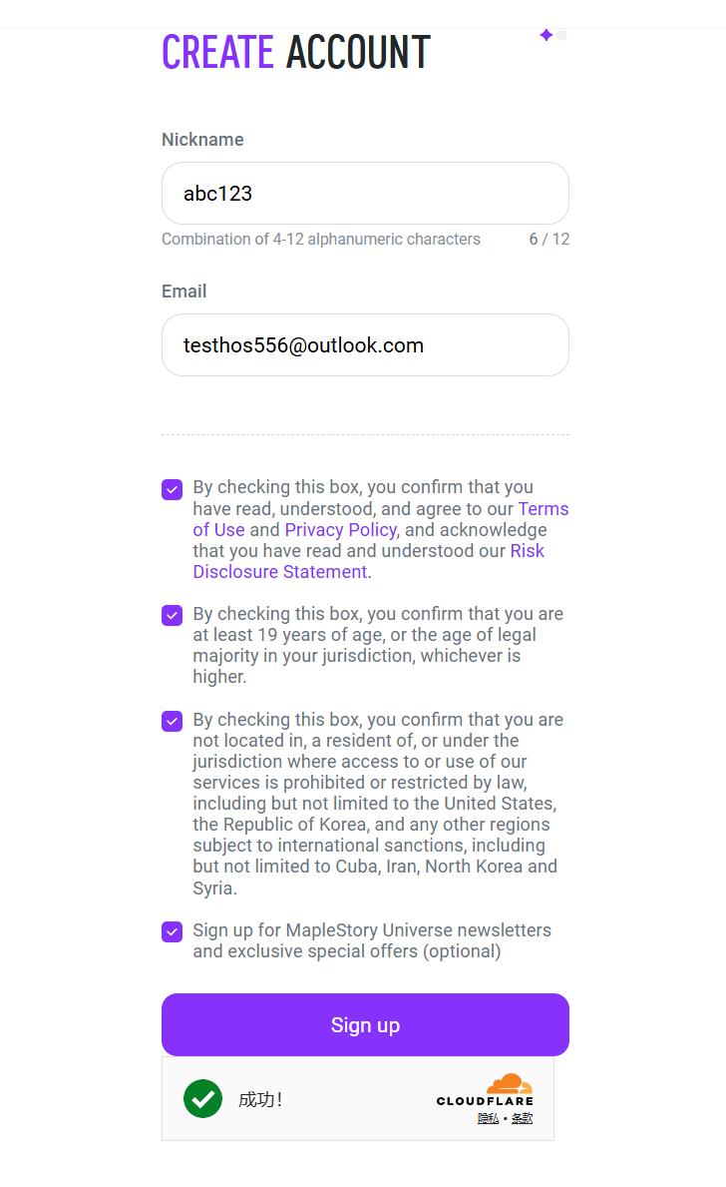This screenshot has width=726, height=1187.
Task: Click the Nickname field label
Action: tap(202, 140)
